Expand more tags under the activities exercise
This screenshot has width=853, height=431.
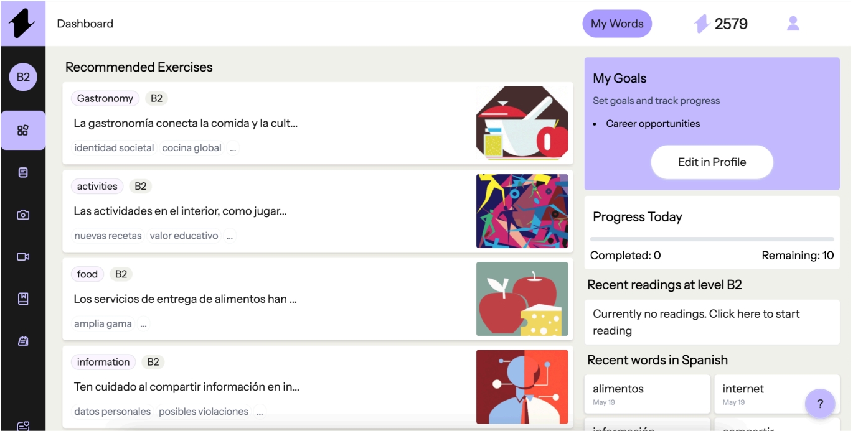pyautogui.click(x=229, y=235)
